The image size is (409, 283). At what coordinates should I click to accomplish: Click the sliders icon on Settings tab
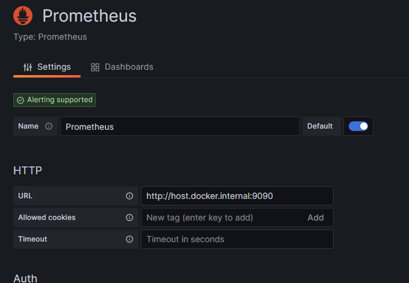(x=28, y=67)
